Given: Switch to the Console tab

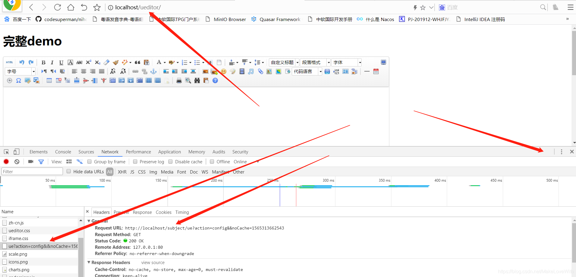Looking at the screenshot, I should pyautogui.click(x=63, y=152).
